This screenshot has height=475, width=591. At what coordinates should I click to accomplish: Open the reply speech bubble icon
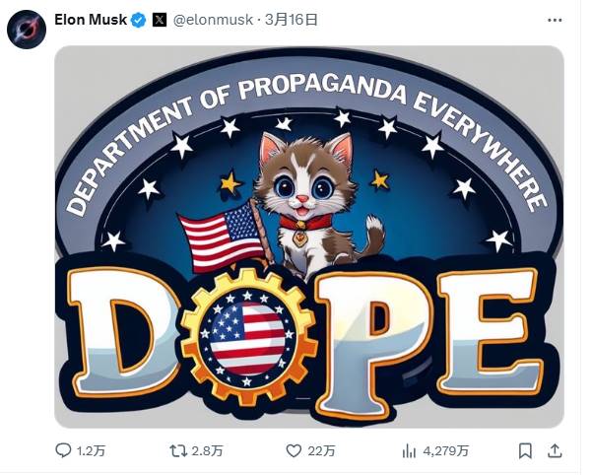(63, 450)
